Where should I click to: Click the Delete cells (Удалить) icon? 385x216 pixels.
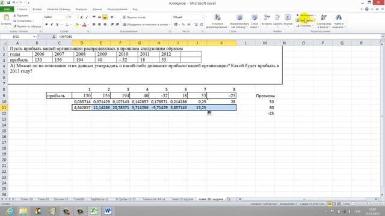pyautogui.click(x=277, y=17)
